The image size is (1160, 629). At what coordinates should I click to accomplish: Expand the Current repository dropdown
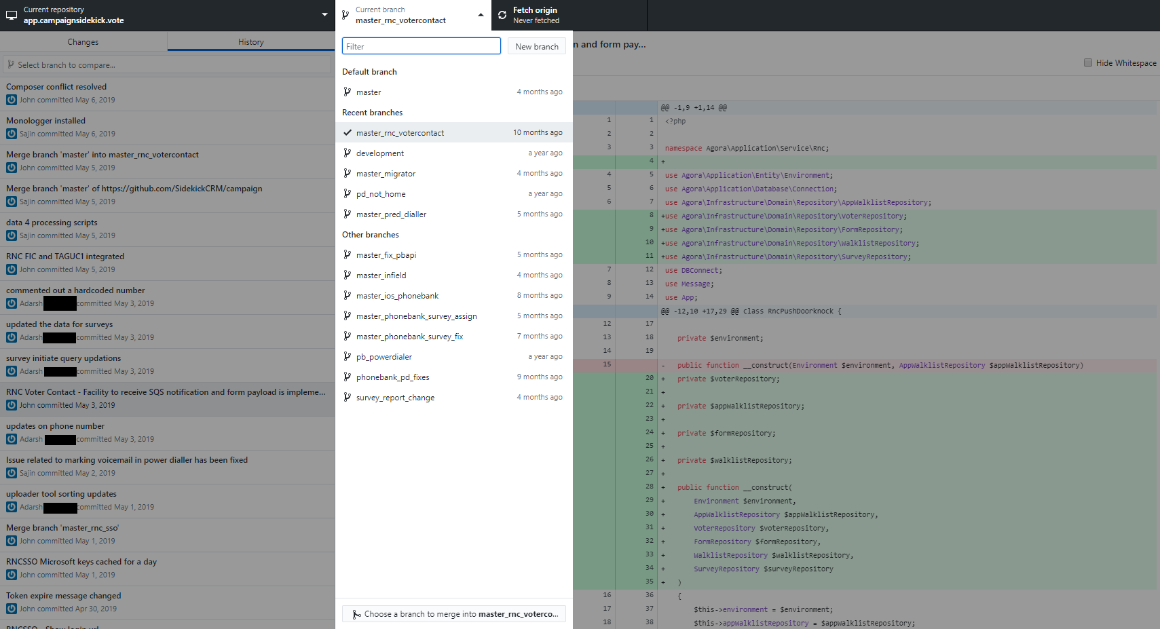click(324, 15)
